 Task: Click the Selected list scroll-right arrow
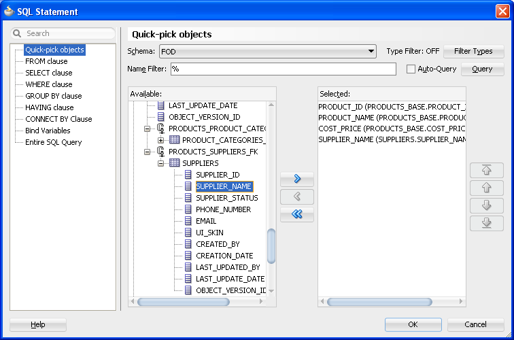[x=461, y=301]
